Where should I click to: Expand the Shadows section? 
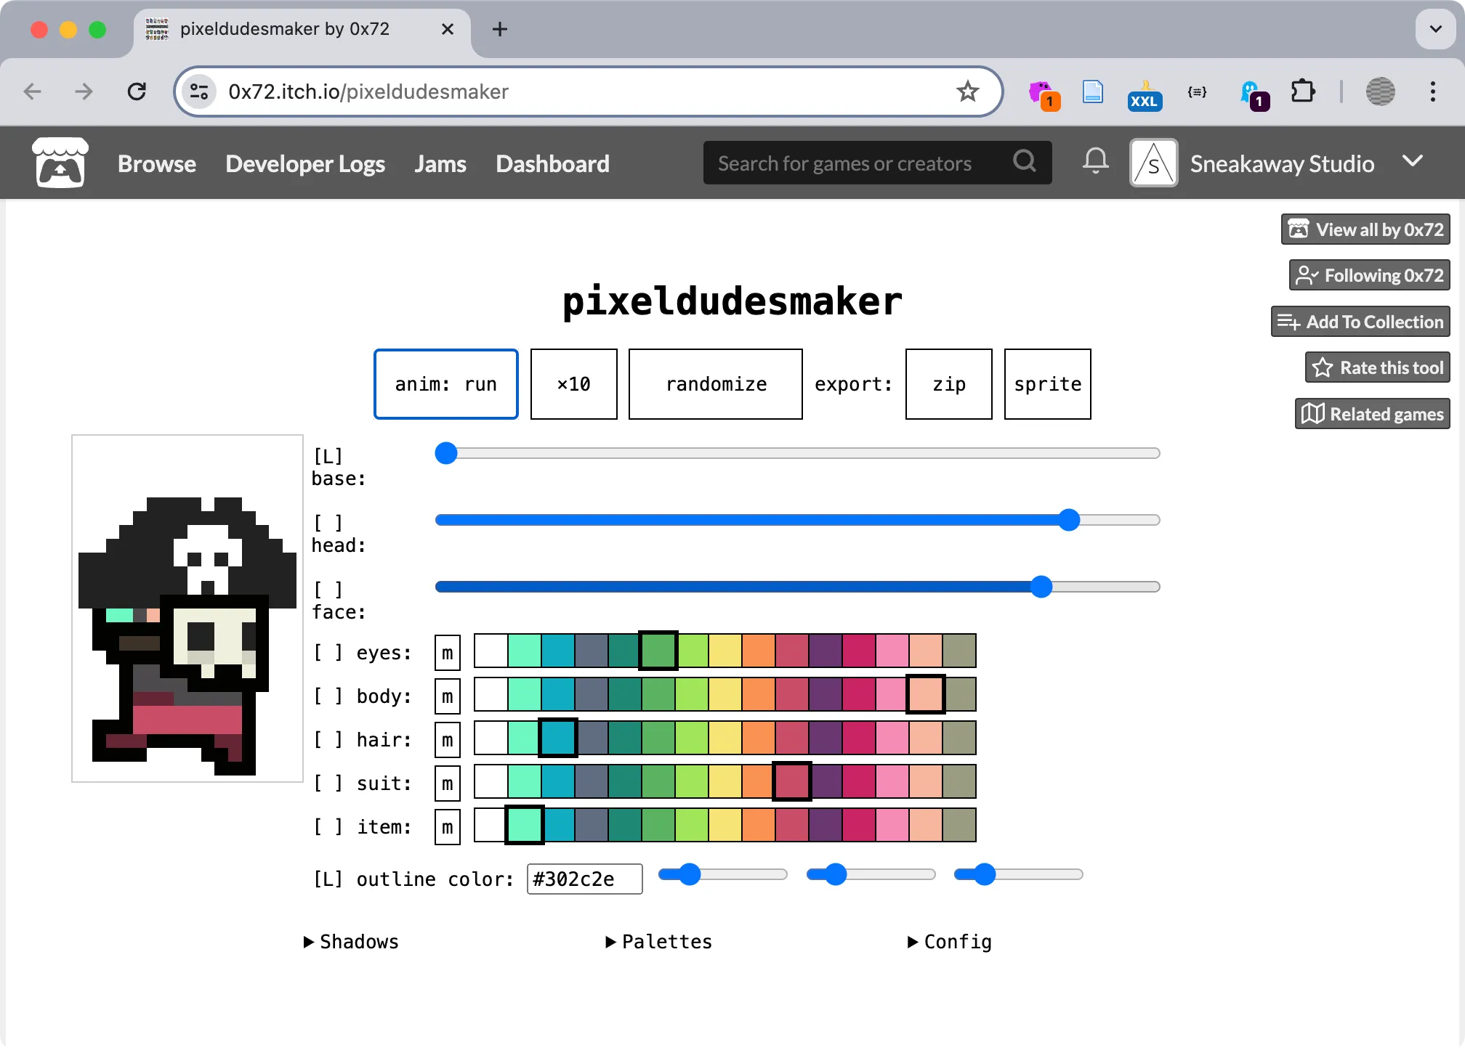coord(350,941)
